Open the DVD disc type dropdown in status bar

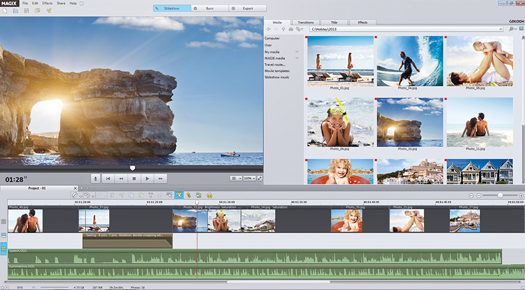pos(33,288)
